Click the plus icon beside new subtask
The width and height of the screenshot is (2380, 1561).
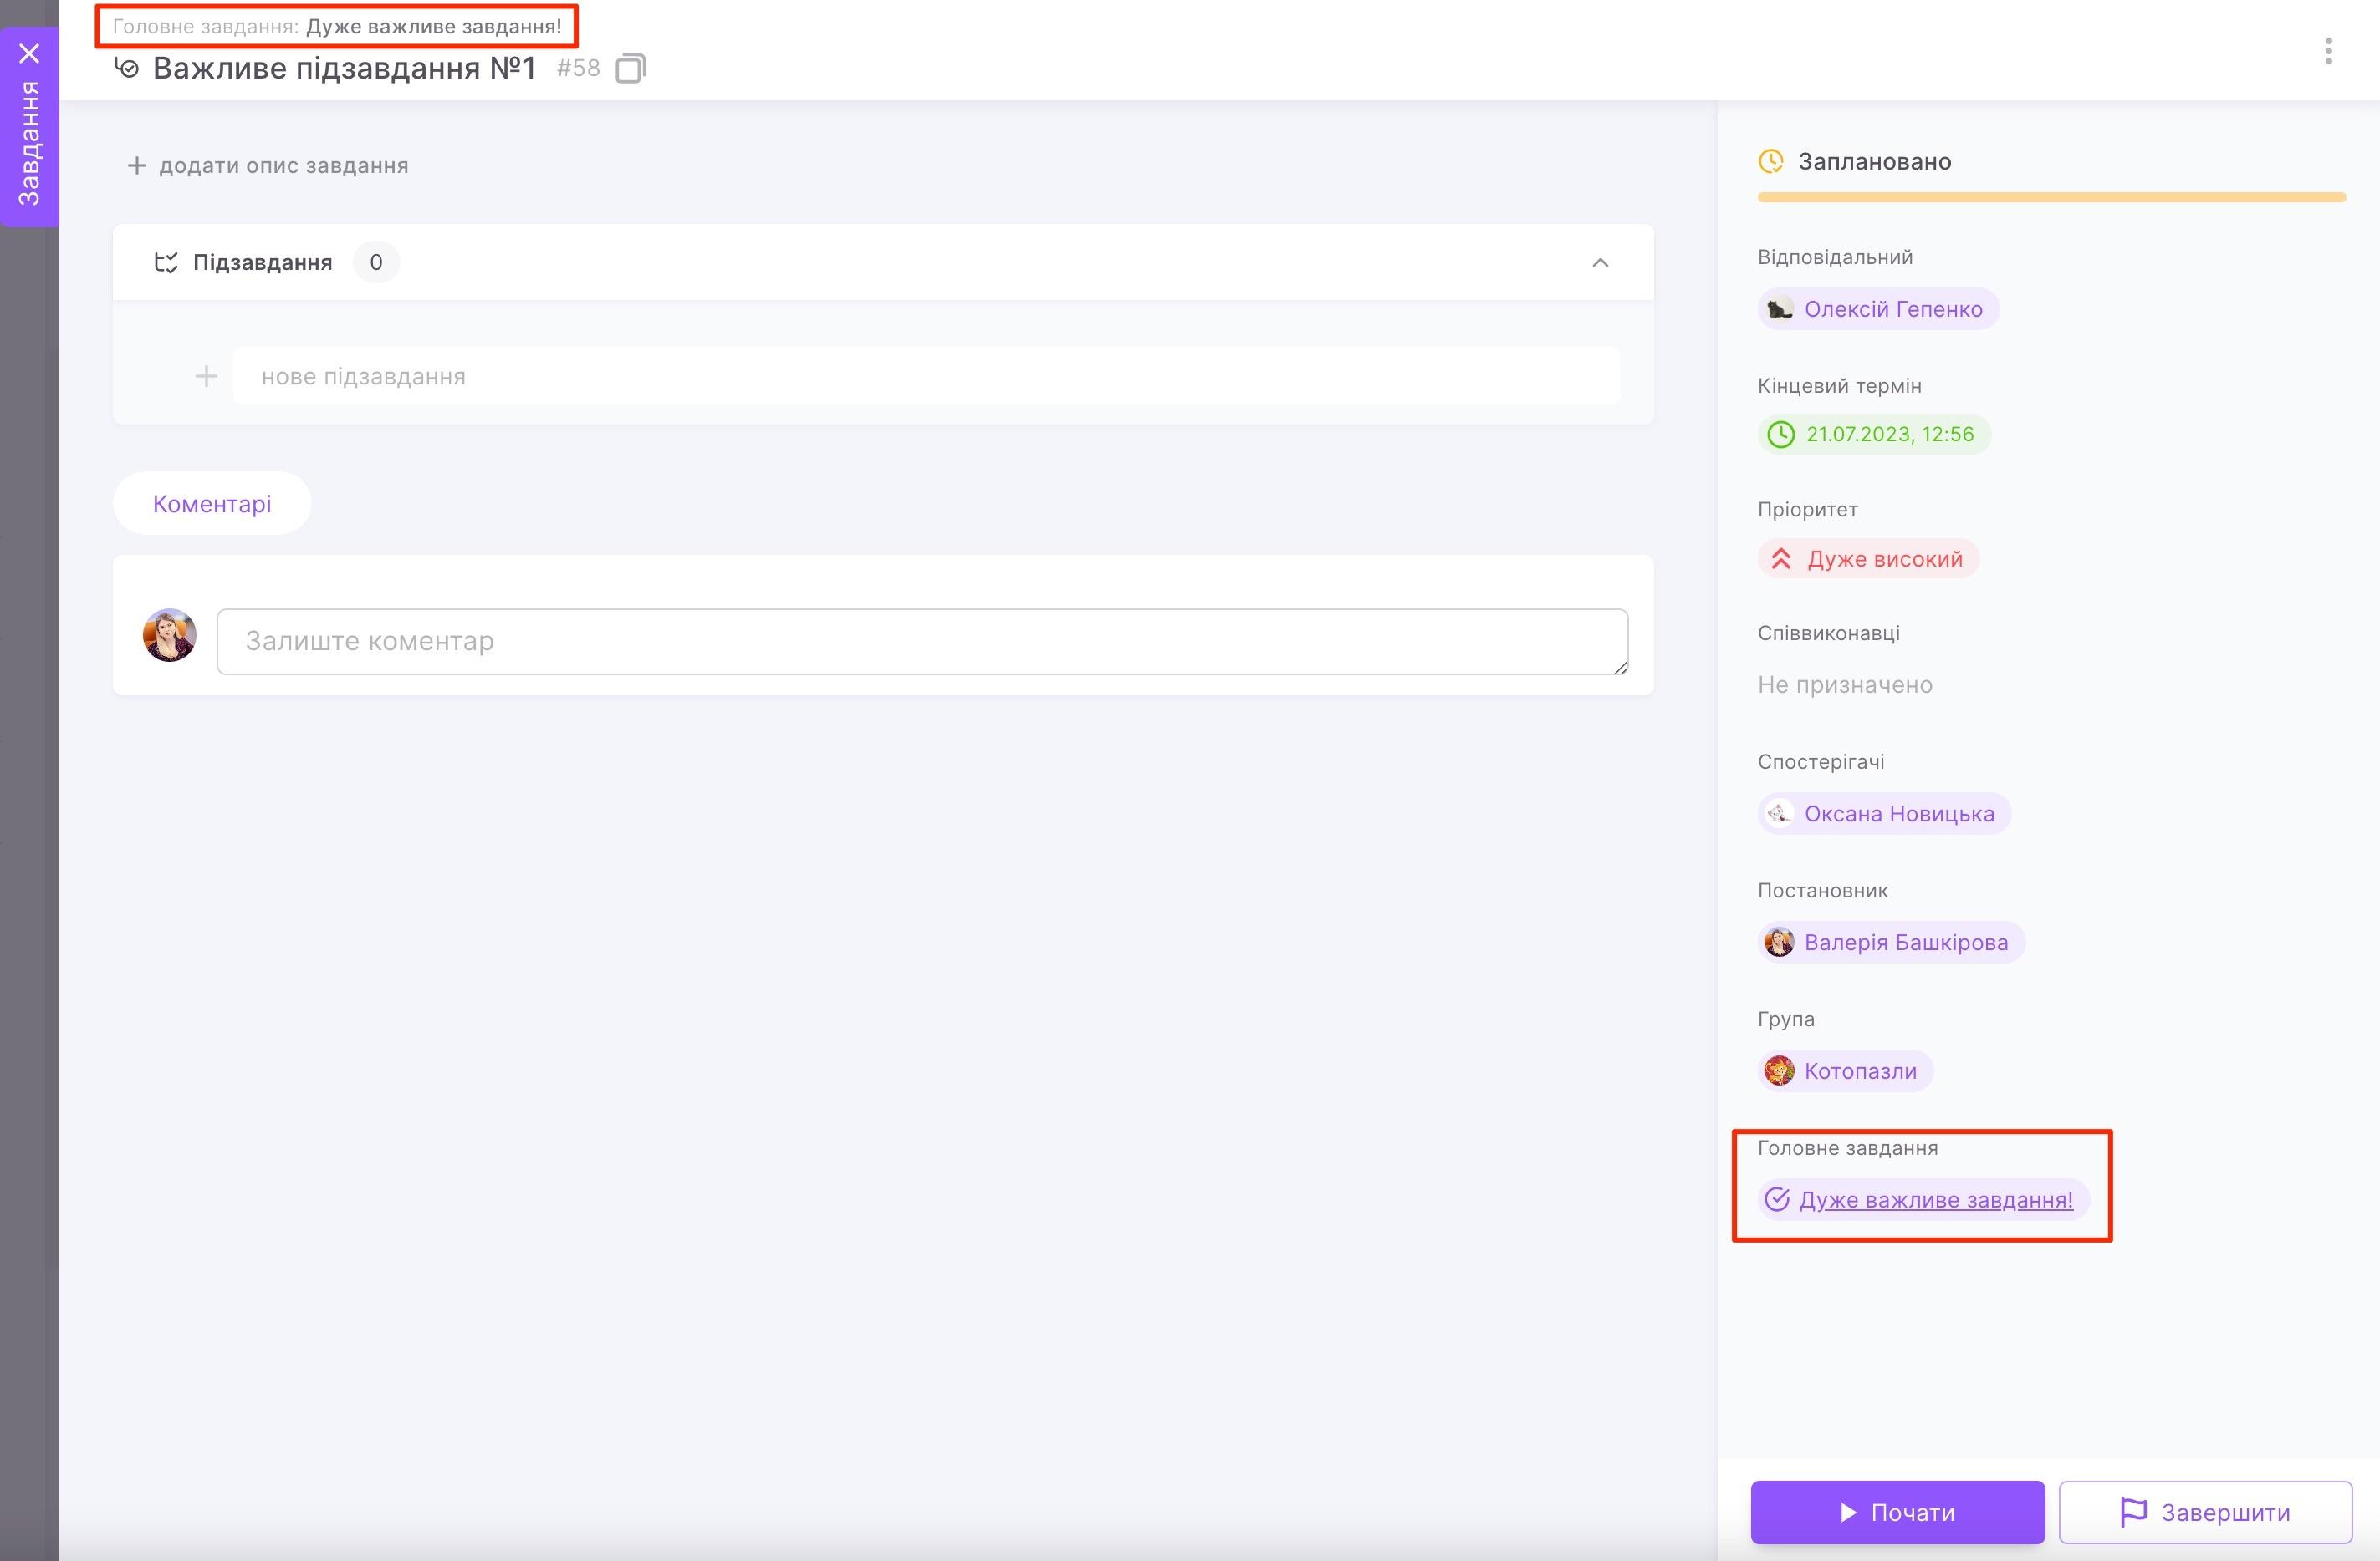[x=206, y=377]
